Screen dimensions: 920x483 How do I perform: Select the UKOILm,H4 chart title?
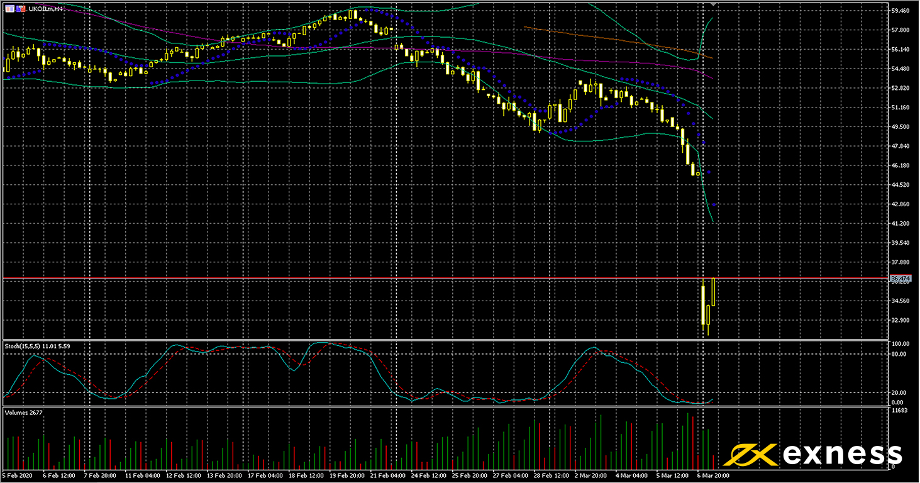(x=45, y=9)
